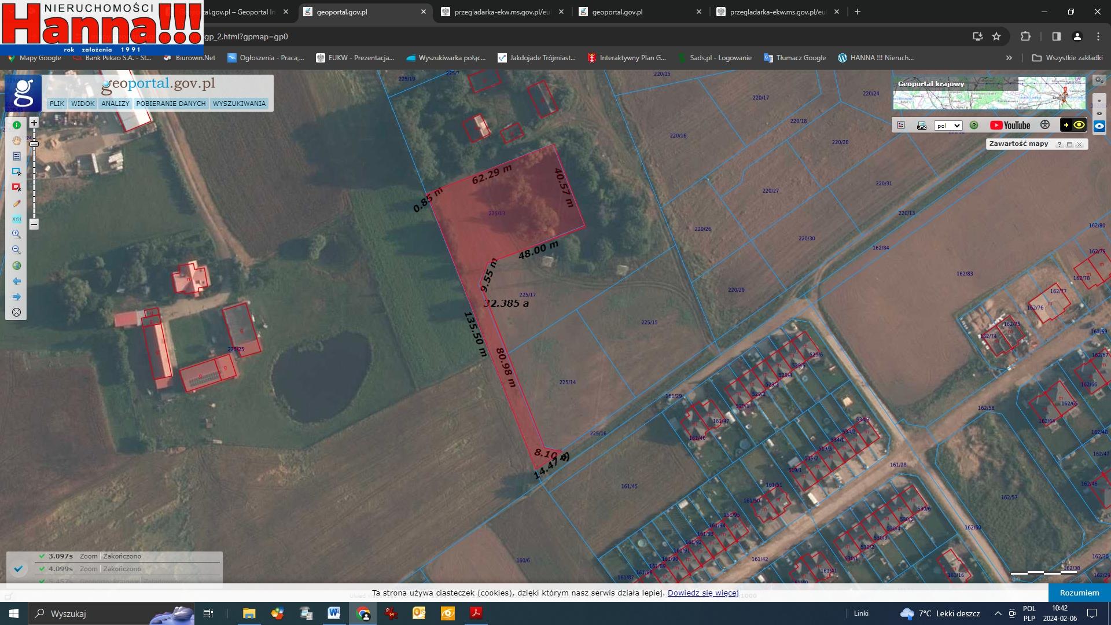
Task: Open the pol language dropdown
Action: coord(947,126)
